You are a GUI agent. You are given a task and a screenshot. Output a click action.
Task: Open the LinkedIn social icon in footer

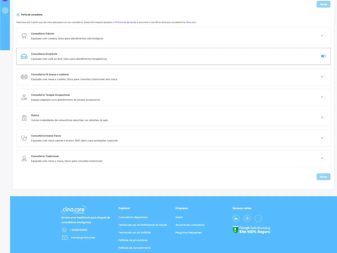click(236, 218)
